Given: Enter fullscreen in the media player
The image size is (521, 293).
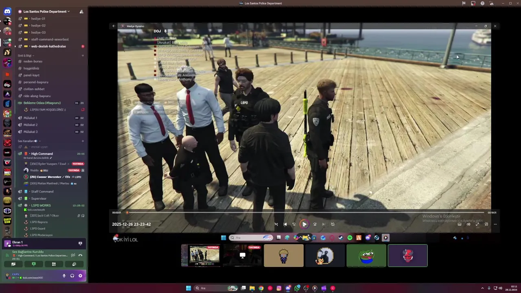Looking at the screenshot, I should click(x=477, y=224).
